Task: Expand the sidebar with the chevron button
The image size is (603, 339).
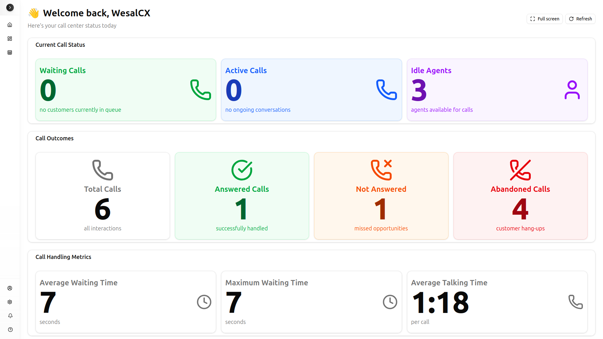Action: [10, 8]
